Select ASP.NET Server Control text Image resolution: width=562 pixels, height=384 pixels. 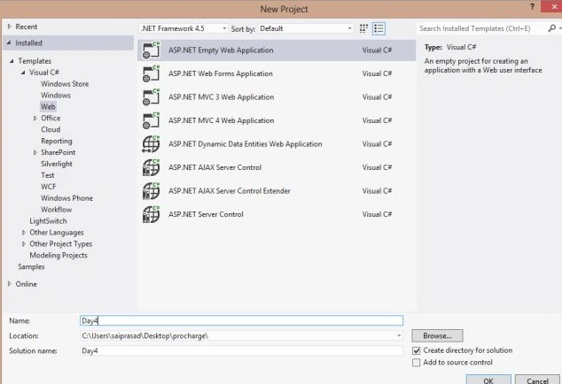pyautogui.click(x=206, y=214)
